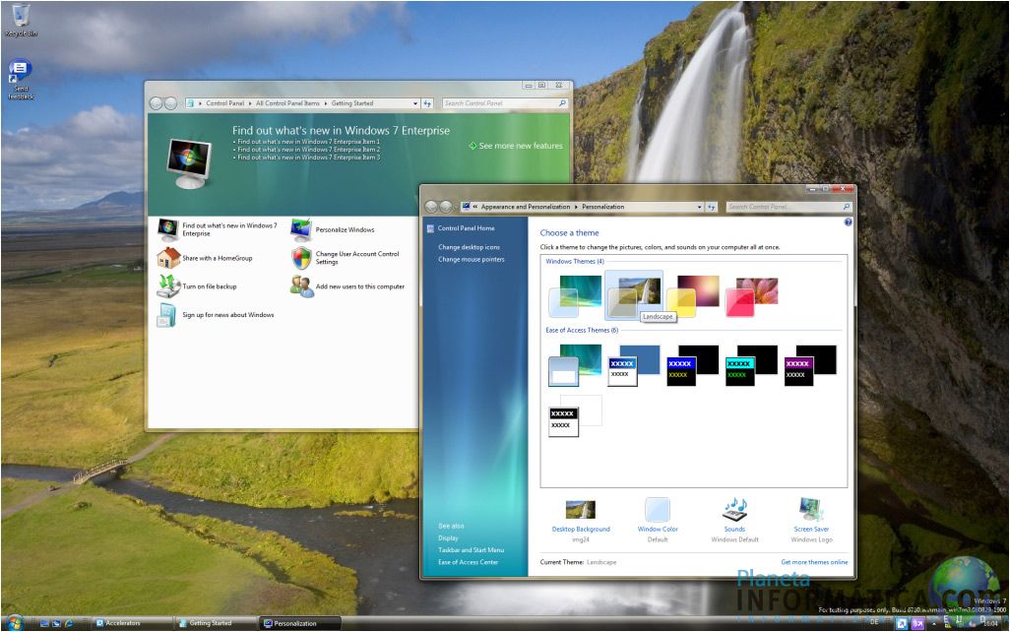The width and height of the screenshot is (1010, 632).
Task: Click Refresh button in Getting Started window
Action: [426, 103]
